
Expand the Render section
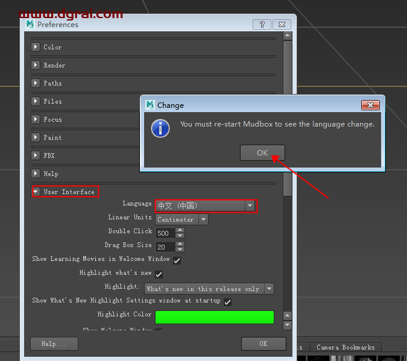36,65
